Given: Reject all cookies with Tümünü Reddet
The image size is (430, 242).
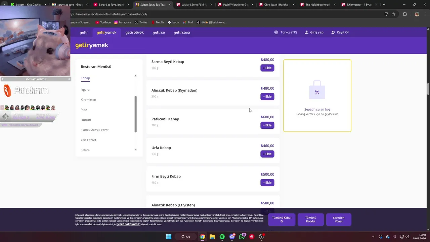Looking at the screenshot, I should [311, 219].
